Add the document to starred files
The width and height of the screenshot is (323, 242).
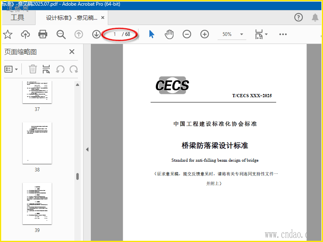pos(8,34)
